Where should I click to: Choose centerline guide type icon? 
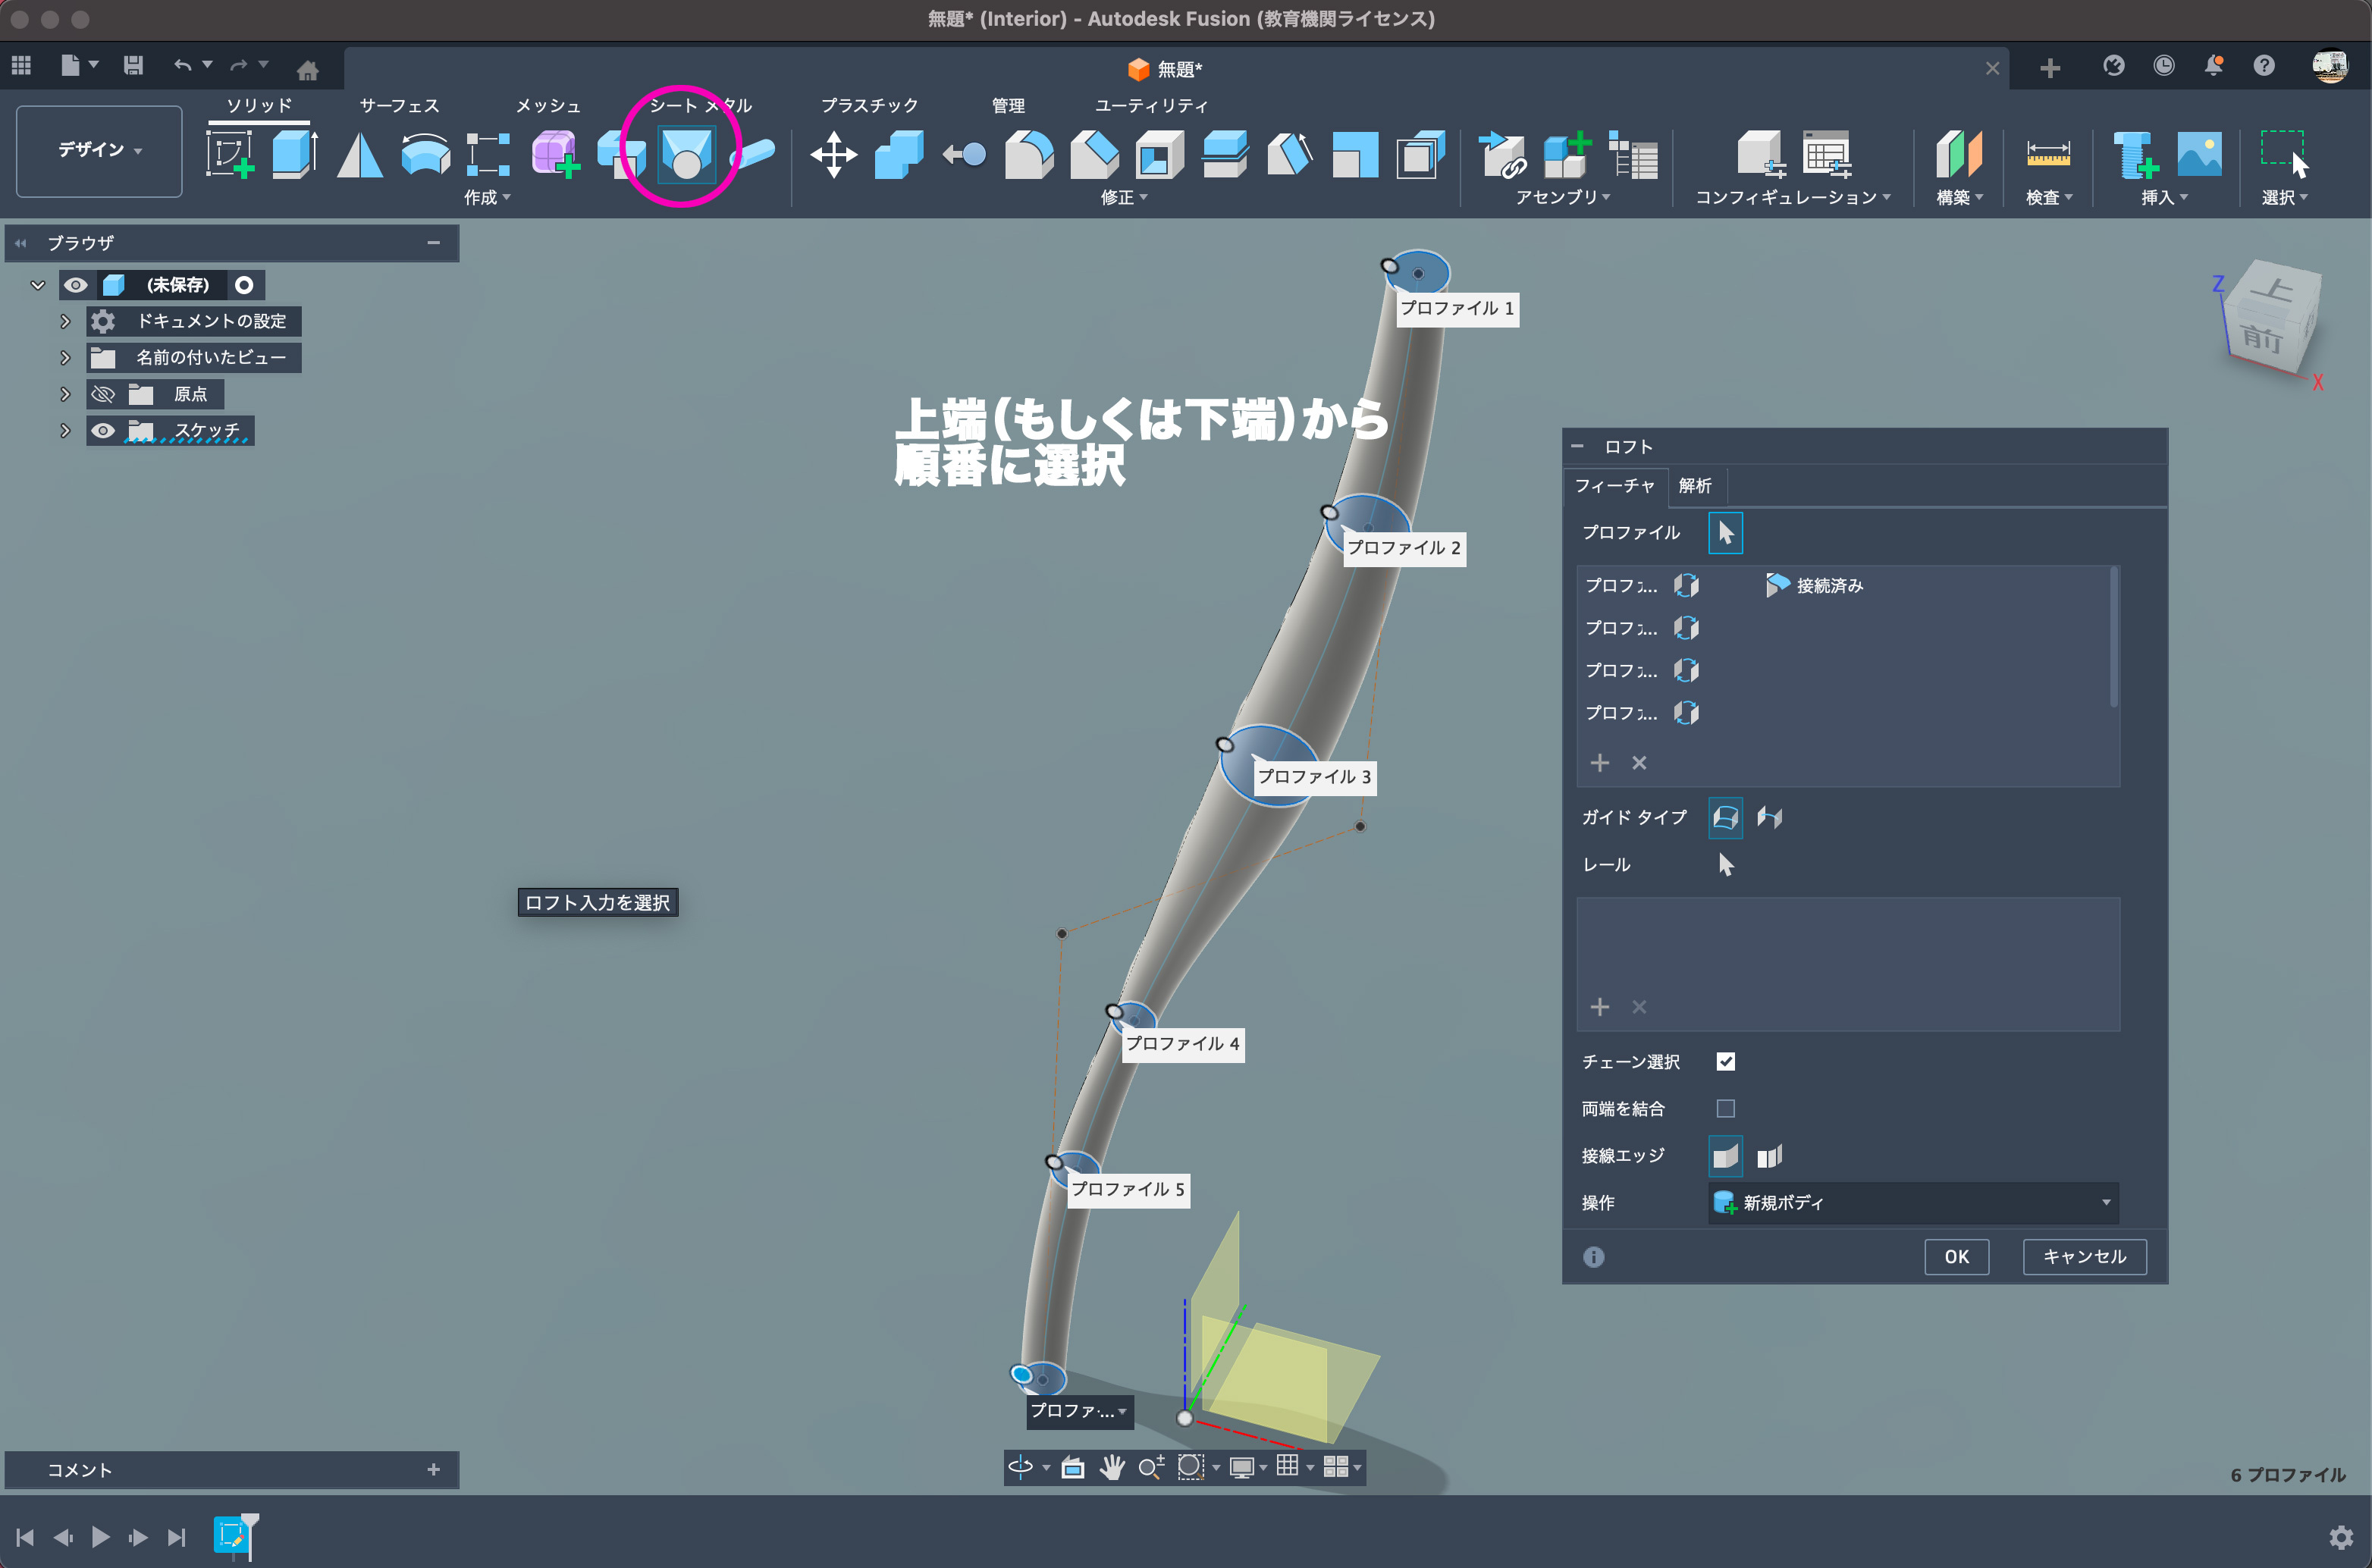[1769, 817]
